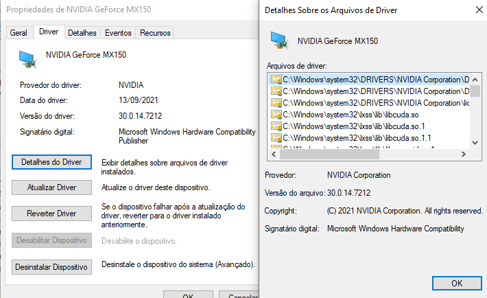Click the Desabilitar Dispositivo button
Image resolution: width=487 pixels, height=298 pixels.
coord(51,240)
